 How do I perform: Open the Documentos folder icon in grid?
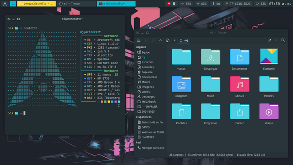[x=239, y=57]
